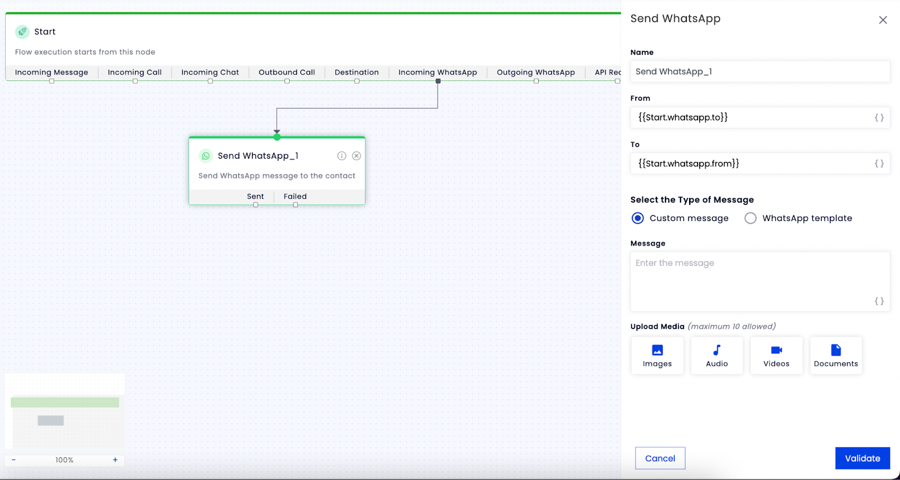Click the Name input field
Viewport: 900px width, 480px height.
coord(760,71)
